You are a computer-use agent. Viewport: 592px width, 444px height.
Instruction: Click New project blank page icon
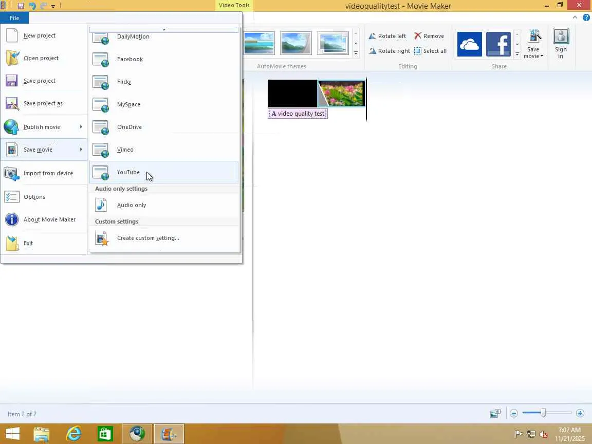coord(12,35)
